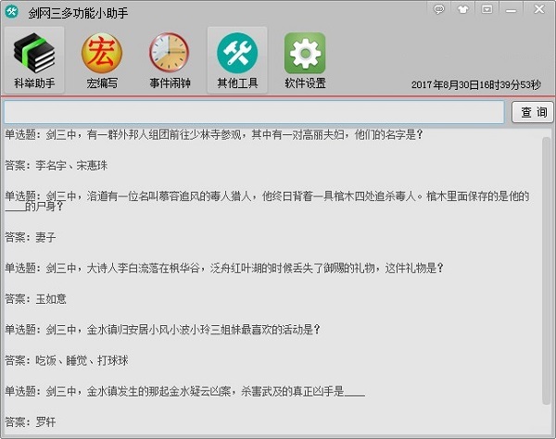Focus the question search input field
This screenshot has width=556, height=439.
[x=254, y=112]
